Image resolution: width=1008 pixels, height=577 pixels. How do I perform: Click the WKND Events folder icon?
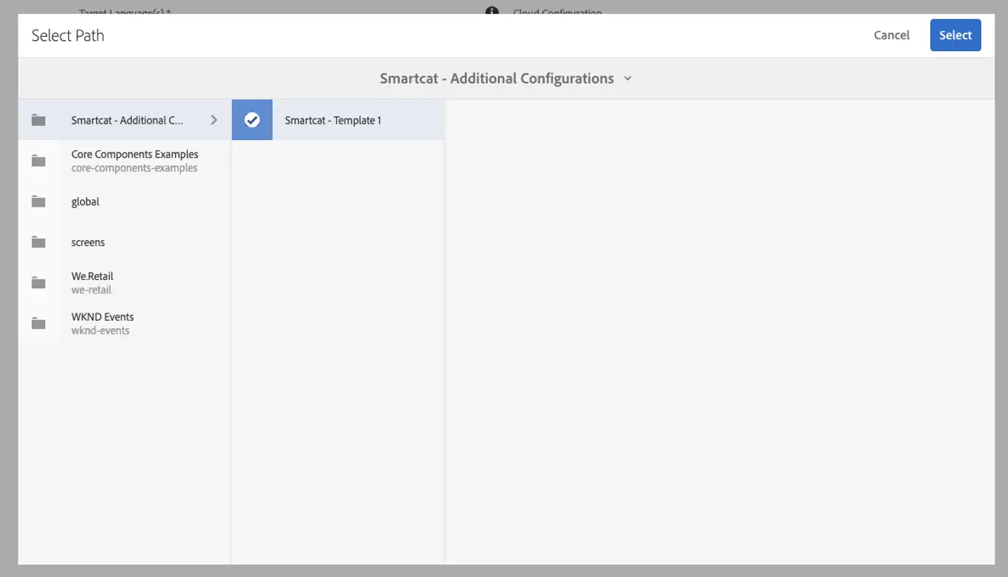[39, 324]
